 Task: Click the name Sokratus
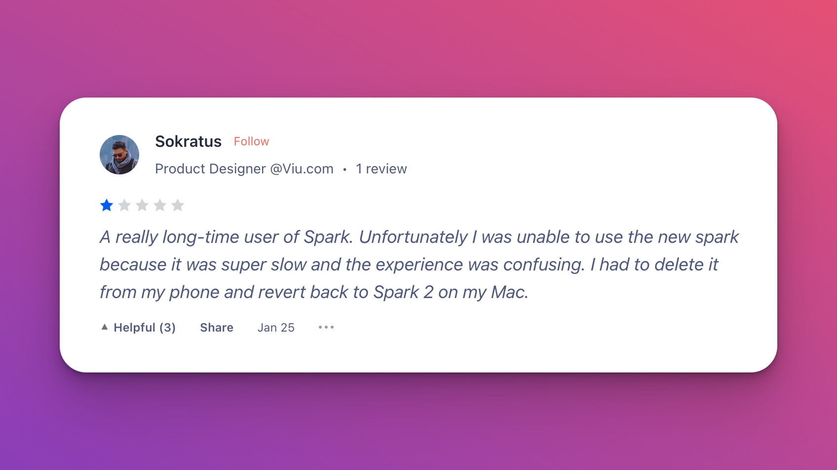pyautogui.click(x=189, y=141)
